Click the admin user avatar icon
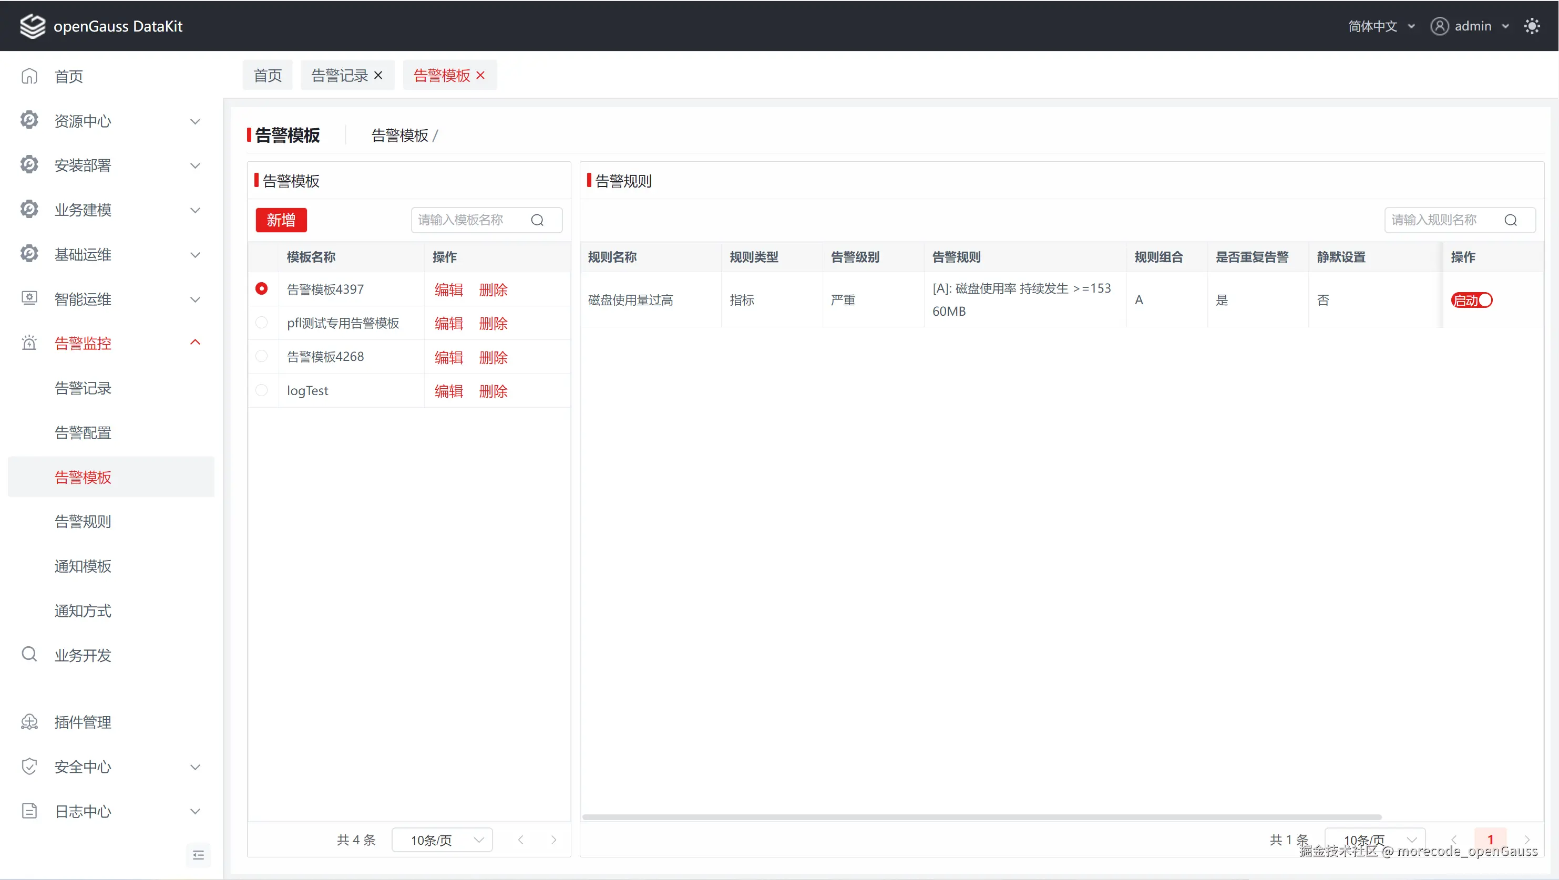This screenshot has height=880, width=1559. pyautogui.click(x=1439, y=26)
